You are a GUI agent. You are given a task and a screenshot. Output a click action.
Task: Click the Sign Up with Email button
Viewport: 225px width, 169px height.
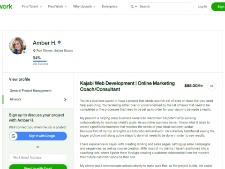38,167
